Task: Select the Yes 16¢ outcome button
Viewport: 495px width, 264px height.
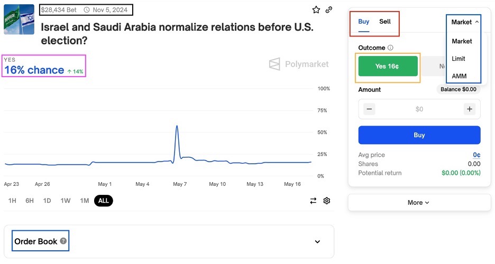Action: [x=388, y=67]
